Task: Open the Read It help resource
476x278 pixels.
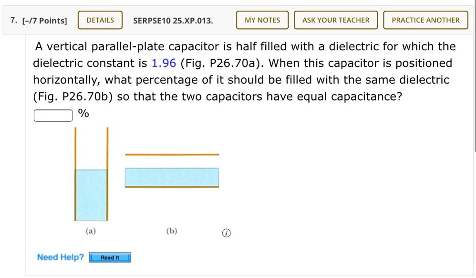Action: pyautogui.click(x=110, y=257)
